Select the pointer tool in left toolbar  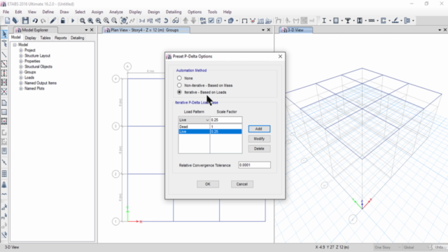point(4,34)
